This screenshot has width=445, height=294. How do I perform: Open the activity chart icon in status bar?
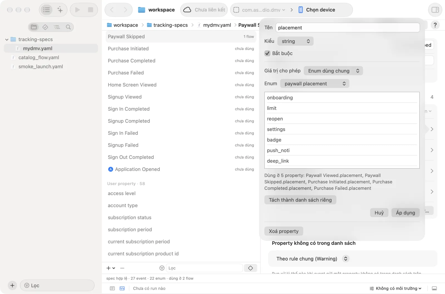[122, 288]
